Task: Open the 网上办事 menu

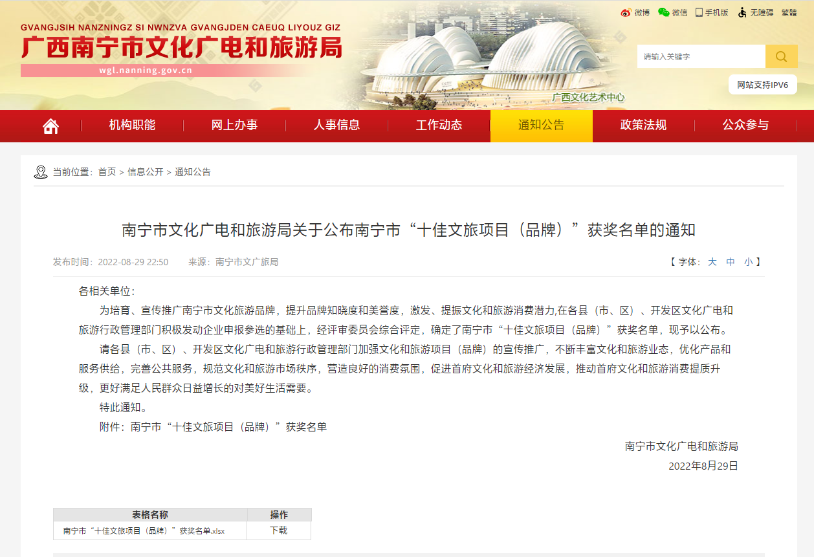Action: [234, 126]
